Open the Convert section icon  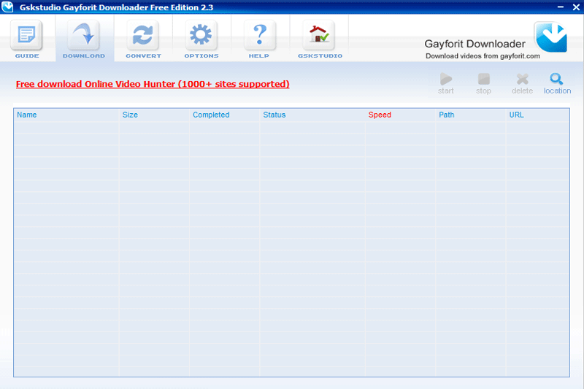[142, 36]
